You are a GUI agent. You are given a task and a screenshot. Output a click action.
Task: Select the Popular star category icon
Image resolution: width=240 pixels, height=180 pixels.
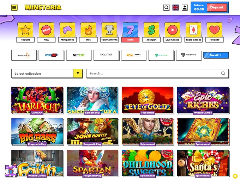25,30
